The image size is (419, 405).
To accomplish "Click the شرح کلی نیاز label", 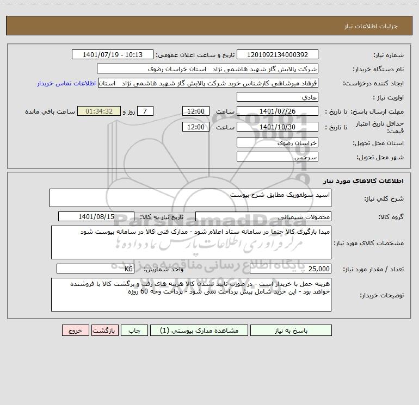I will (384, 198).
